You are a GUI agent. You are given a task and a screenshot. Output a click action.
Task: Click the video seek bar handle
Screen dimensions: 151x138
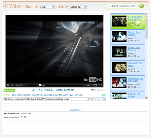tap(40, 85)
